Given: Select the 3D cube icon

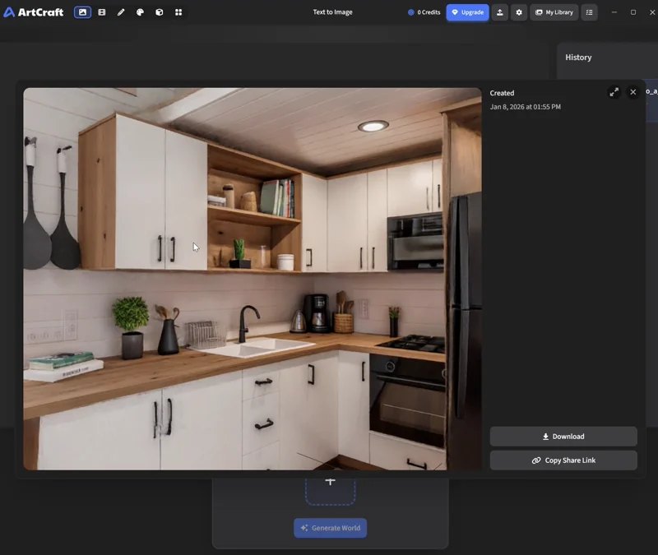Looking at the screenshot, I should coord(160,12).
